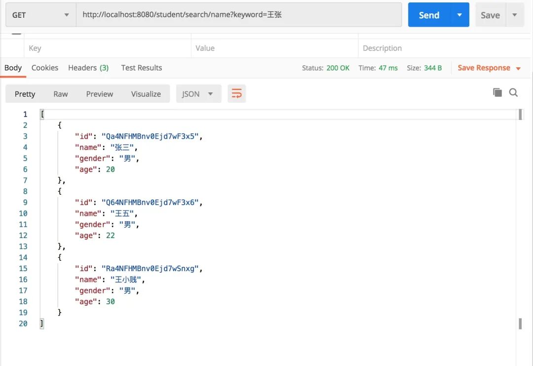533x366 pixels.
Task: Select the Visualize view mode
Action: click(146, 94)
